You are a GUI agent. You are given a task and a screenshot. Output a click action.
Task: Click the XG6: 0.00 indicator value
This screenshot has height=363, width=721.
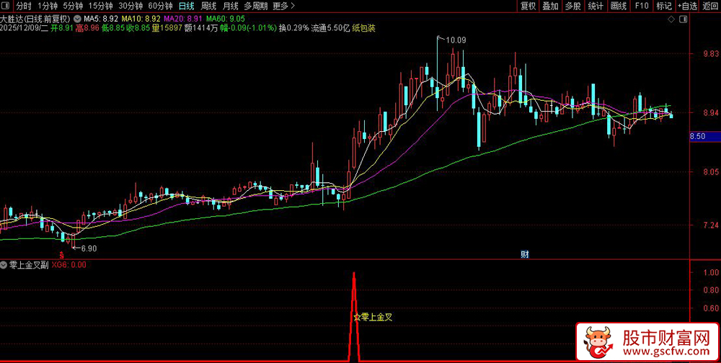pyautogui.click(x=68, y=264)
